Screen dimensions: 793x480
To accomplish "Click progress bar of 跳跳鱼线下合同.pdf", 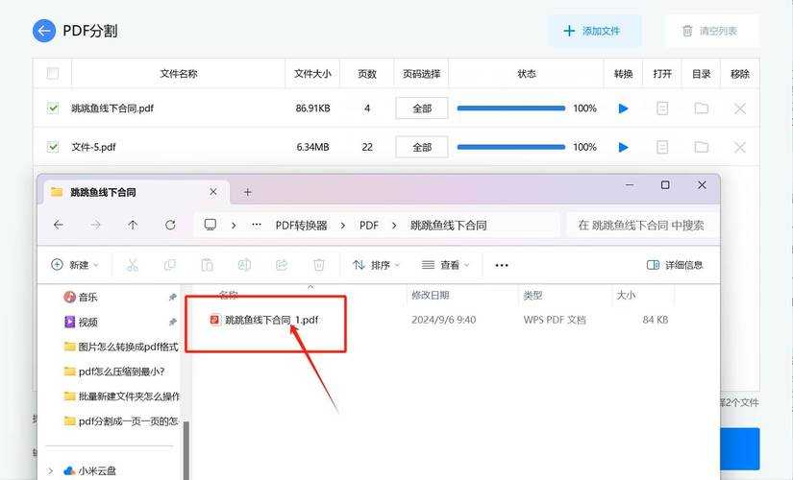I will click(510, 108).
